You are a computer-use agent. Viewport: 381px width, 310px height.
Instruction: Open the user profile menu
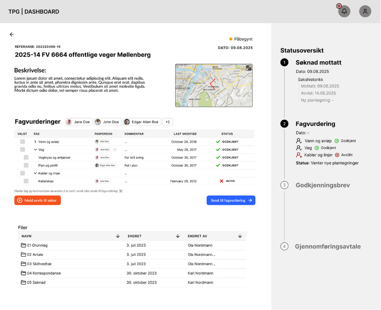pyautogui.click(x=365, y=11)
